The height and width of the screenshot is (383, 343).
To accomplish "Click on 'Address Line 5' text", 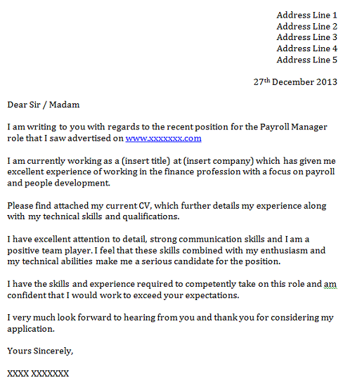I will [x=307, y=60].
